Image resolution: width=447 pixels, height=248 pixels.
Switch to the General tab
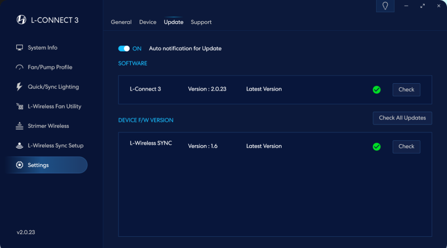click(121, 22)
